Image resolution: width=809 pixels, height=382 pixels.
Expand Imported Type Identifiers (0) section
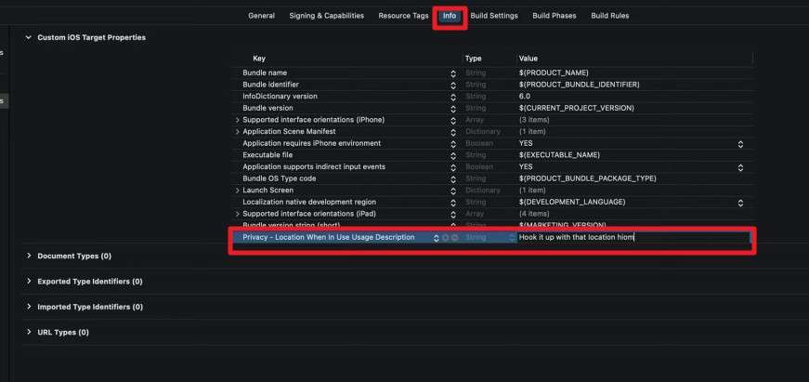[29, 306]
